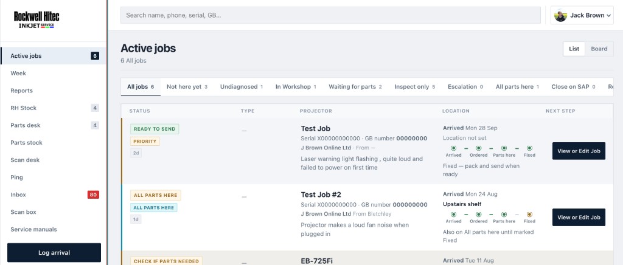Image resolution: width=623 pixels, height=265 pixels.
Task: Click the PROJECTOR column header
Action: point(316,111)
